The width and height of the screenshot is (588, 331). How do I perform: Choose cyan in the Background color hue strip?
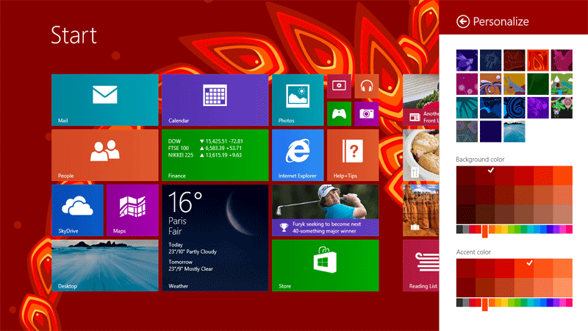tap(531, 229)
